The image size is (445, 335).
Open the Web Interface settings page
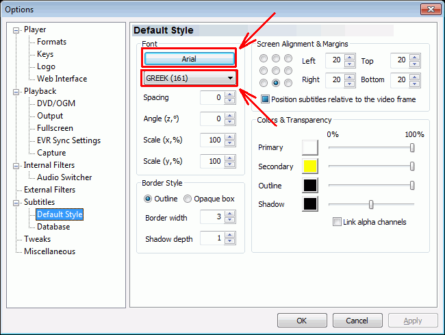click(x=62, y=79)
